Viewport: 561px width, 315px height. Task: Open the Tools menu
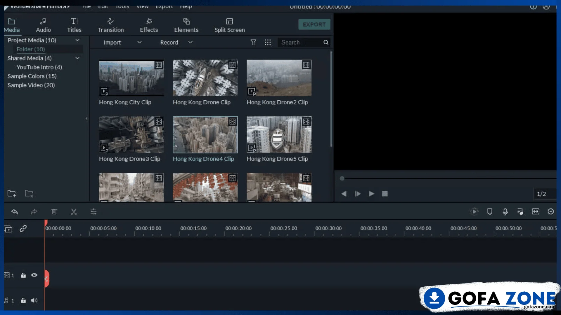click(x=122, y=6)
